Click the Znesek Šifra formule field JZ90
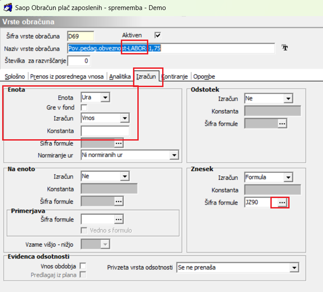This screenshot has width=323, height=292. (x=261, y=203)
